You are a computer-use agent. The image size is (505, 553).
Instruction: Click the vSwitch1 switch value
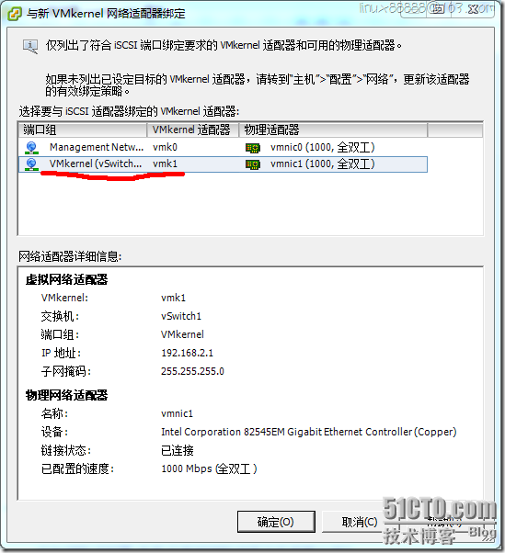(x=181, y=316)
